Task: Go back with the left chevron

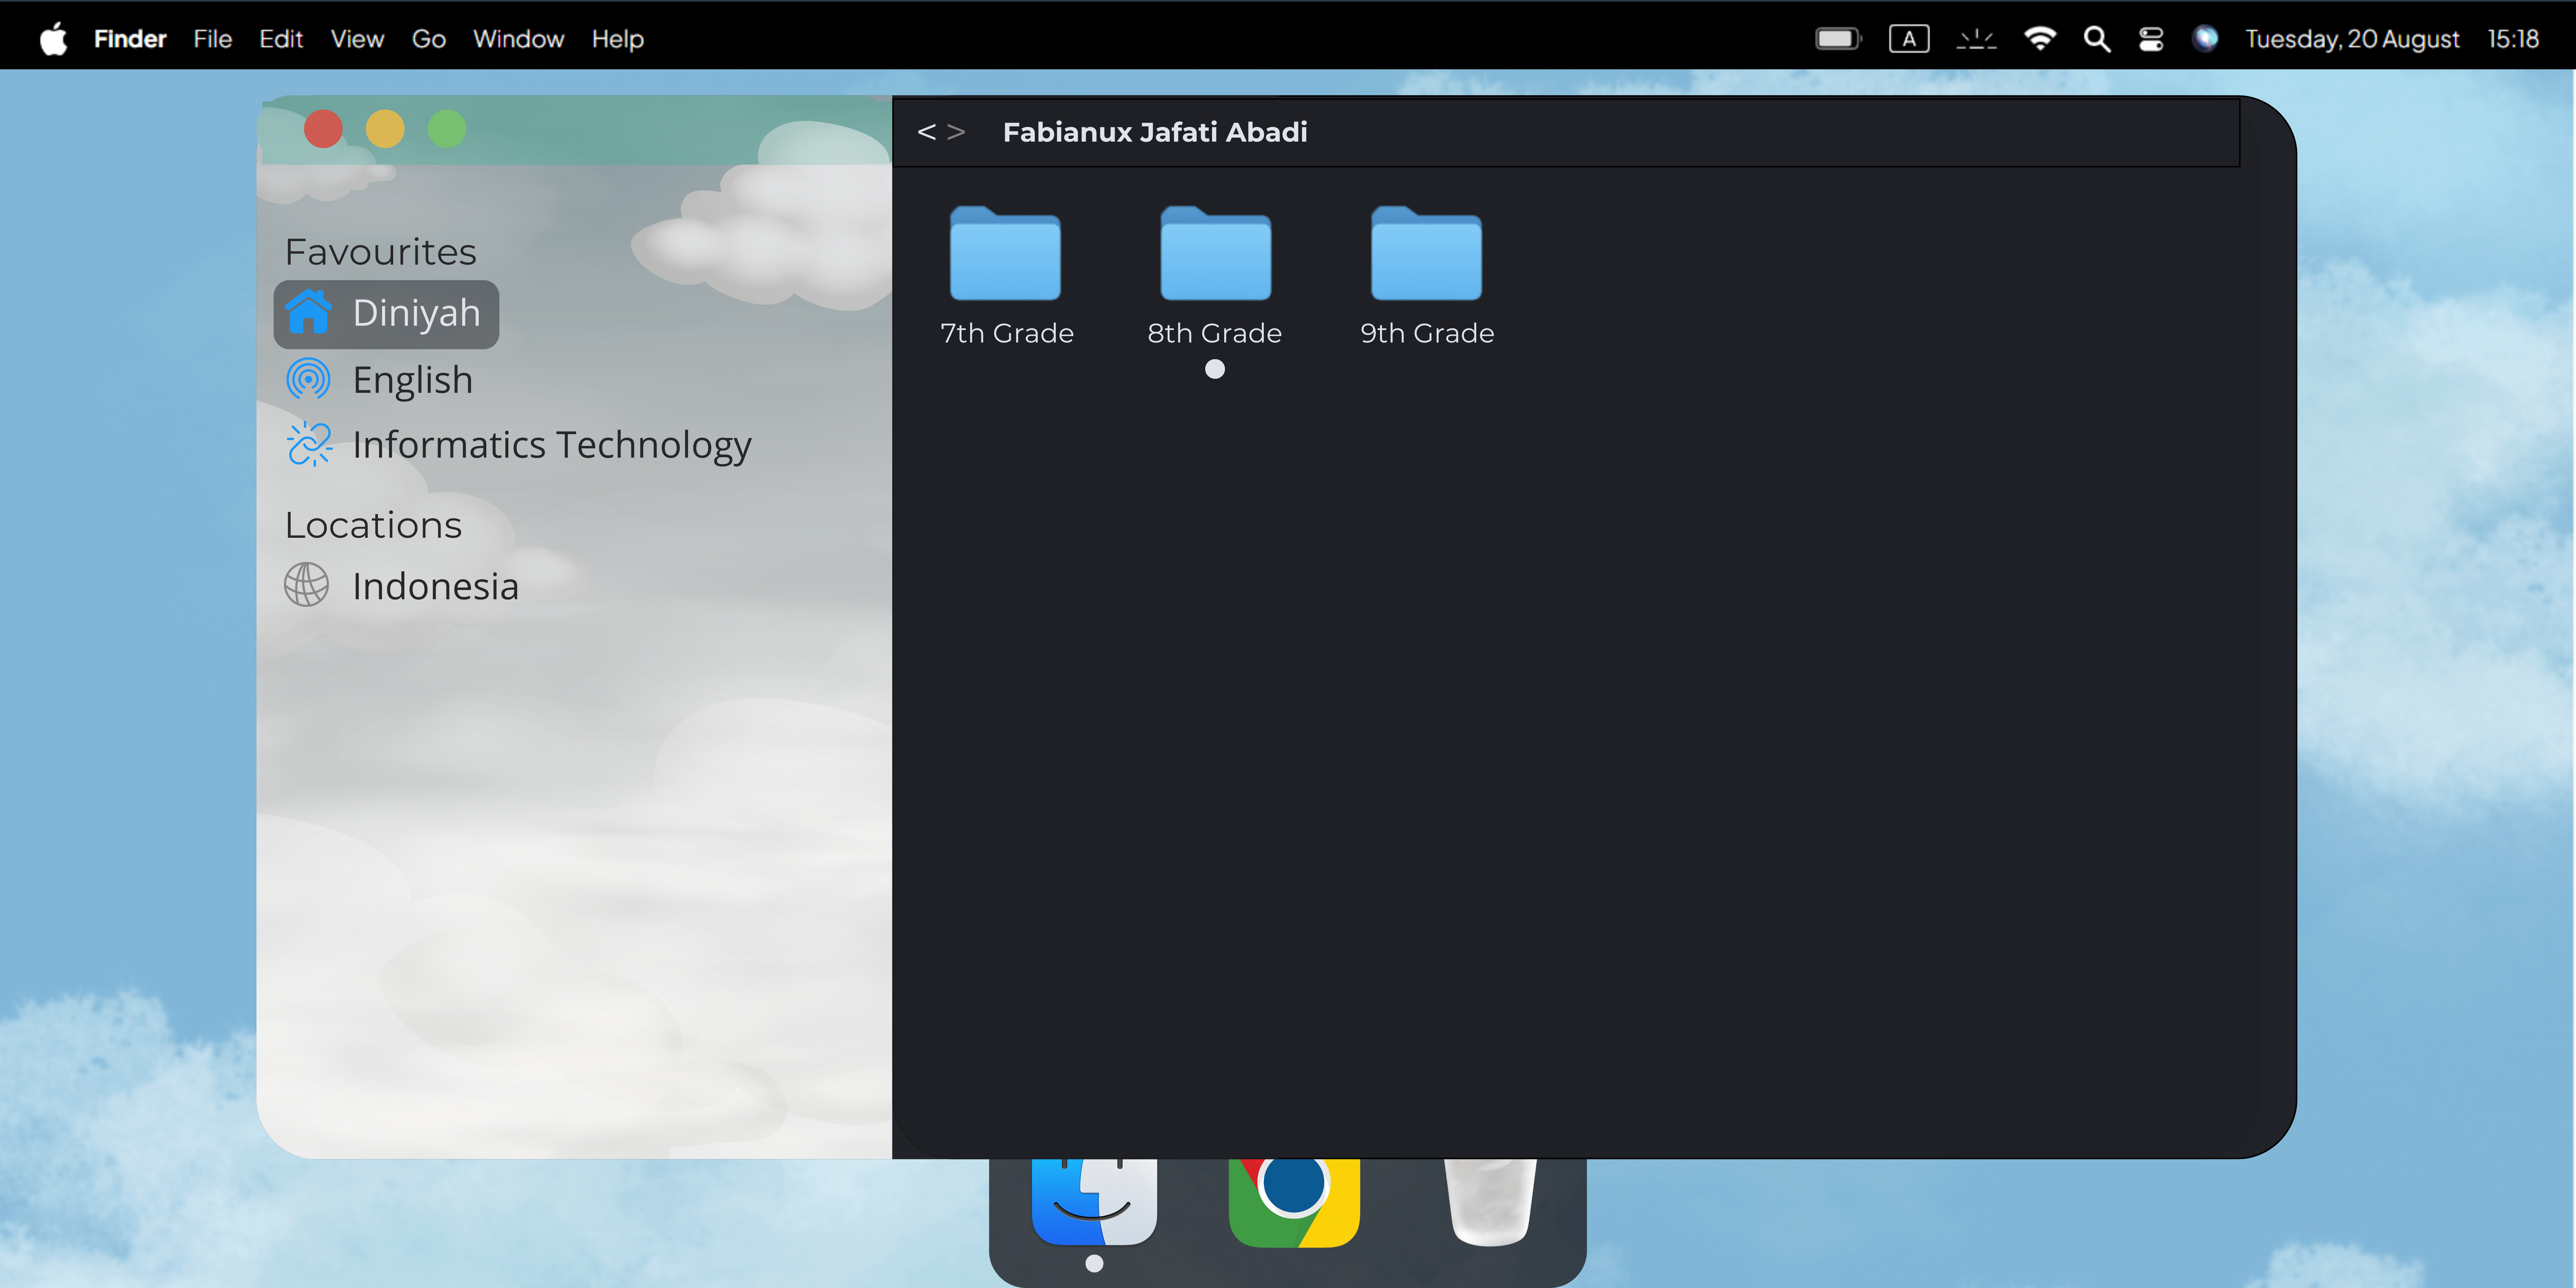Action: (x=926, y=132)
